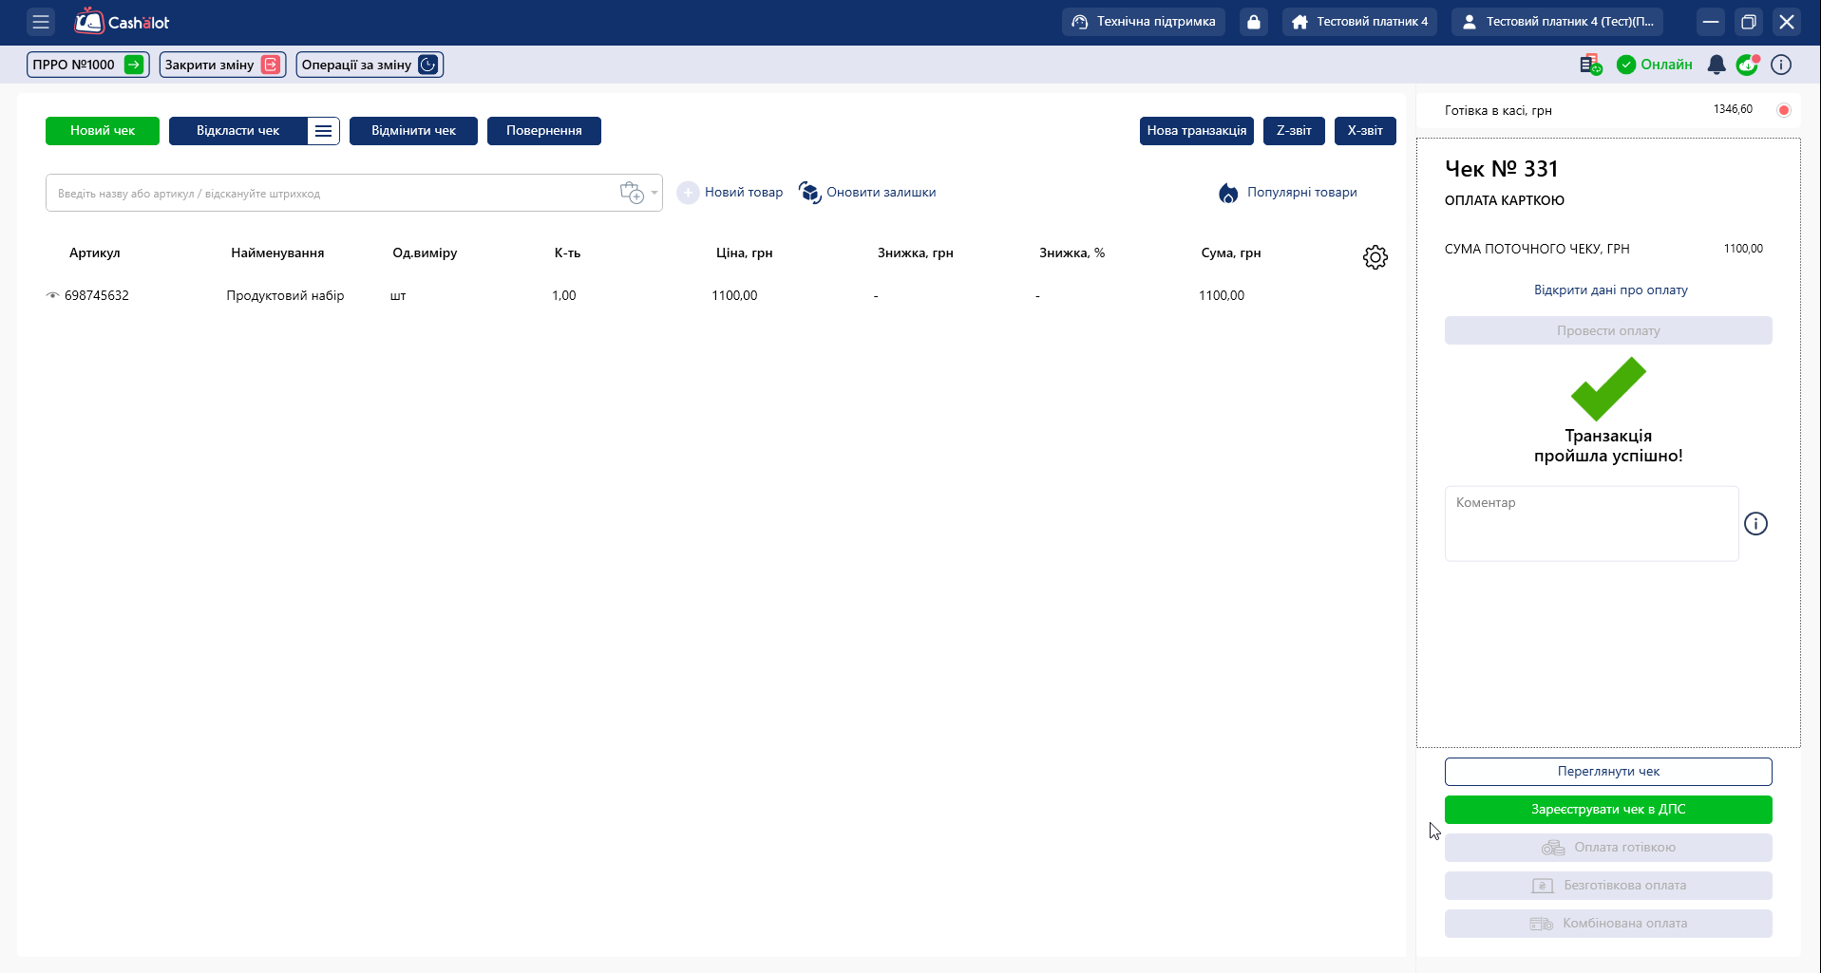
Task: Open the hamburger main menu
Action: click(x=40, y=22)
